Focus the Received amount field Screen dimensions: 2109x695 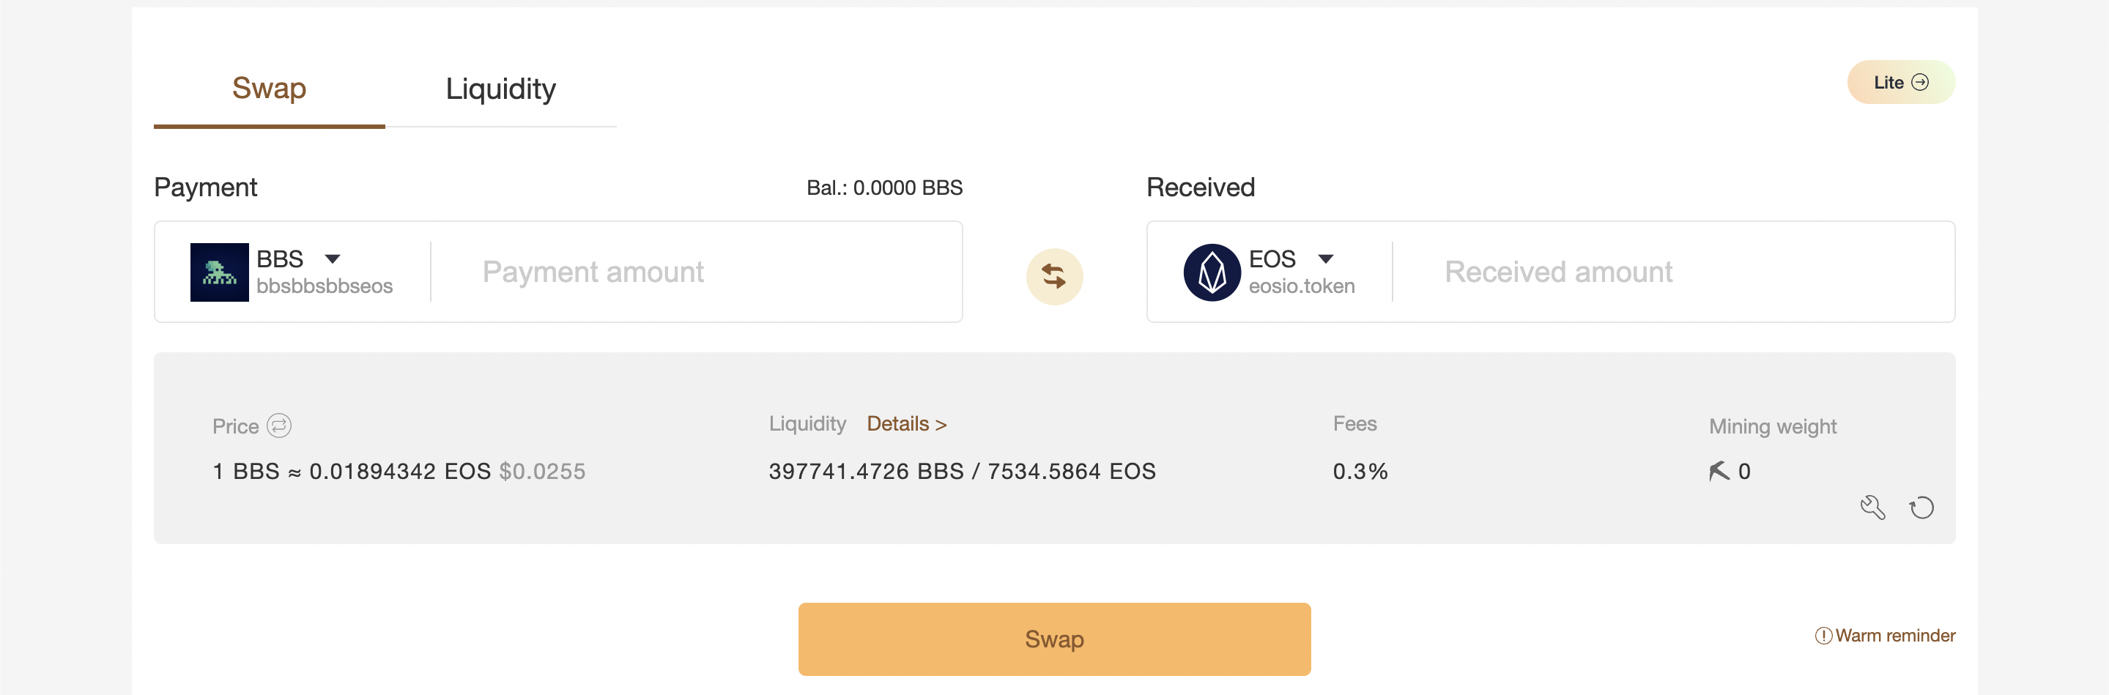1675,272
